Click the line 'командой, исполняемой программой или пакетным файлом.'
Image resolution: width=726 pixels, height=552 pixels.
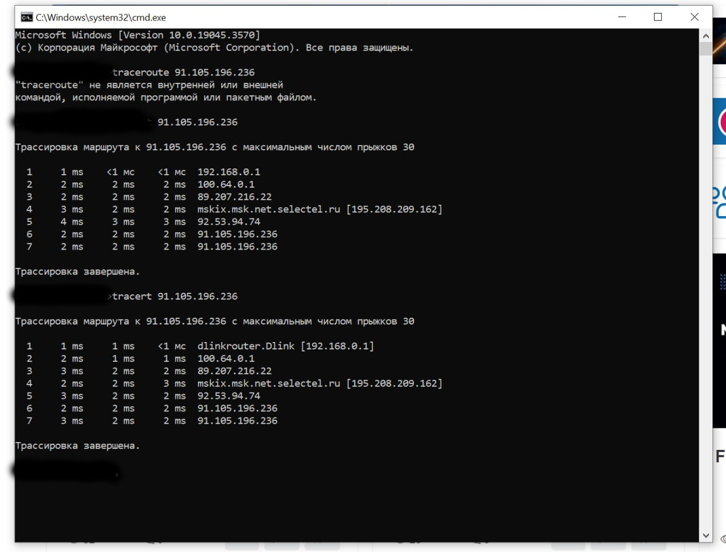(x=166, y=98)
